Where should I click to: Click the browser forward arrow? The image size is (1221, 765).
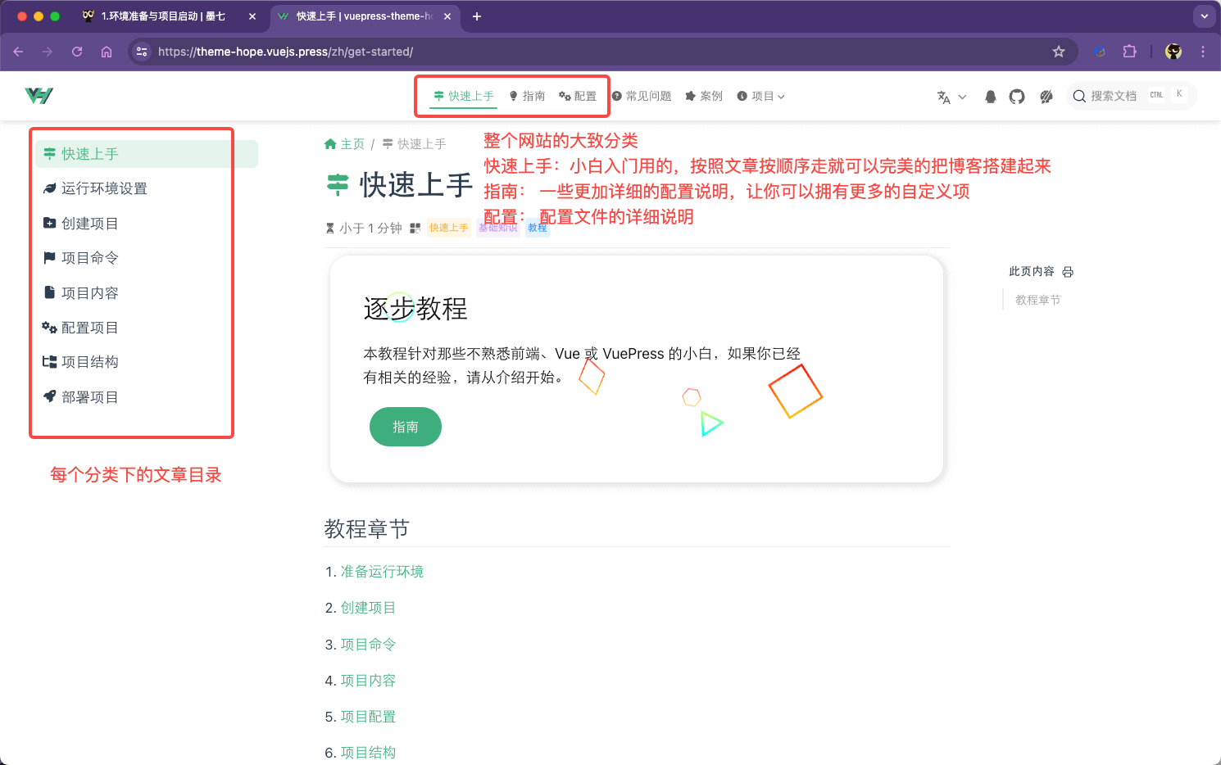pos(48,52)
